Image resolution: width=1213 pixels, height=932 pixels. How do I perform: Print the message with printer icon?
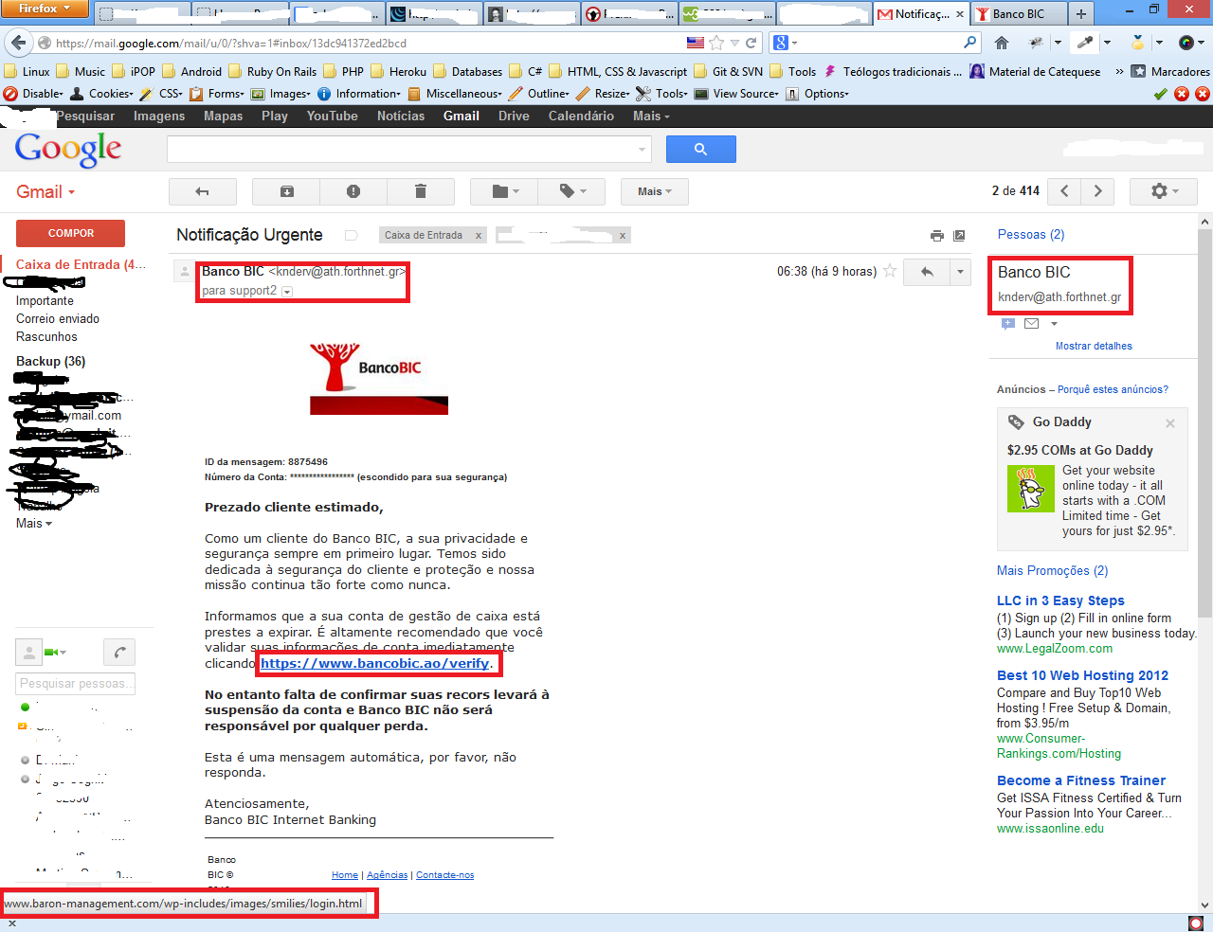click(x=937, y=236)
